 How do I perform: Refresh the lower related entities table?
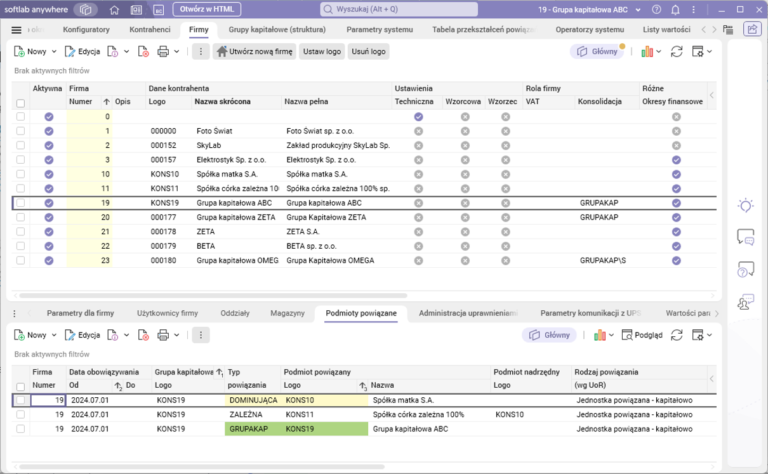(x=677, y=335)
